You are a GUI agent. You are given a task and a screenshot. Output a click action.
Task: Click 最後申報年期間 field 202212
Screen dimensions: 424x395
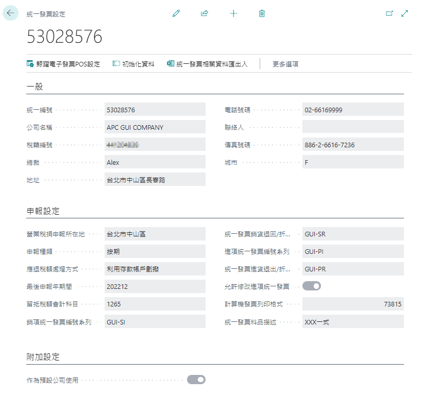click(x=155, y=286)
